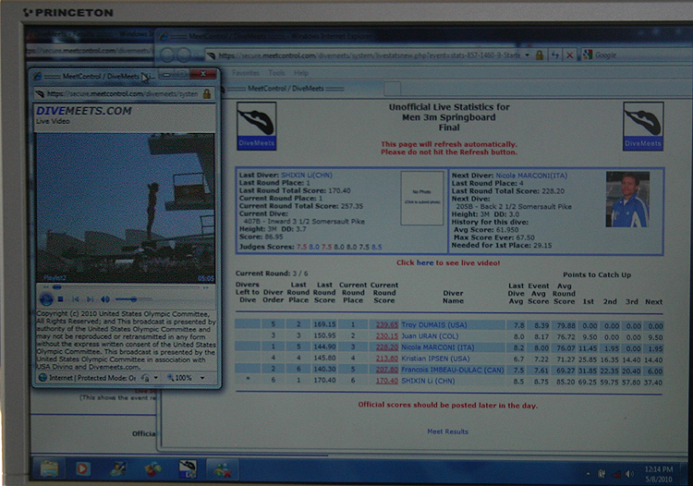Viewport: 693px width, 486px height.
Task: Click 'here' to see live video link
Action: click(425, 263)
